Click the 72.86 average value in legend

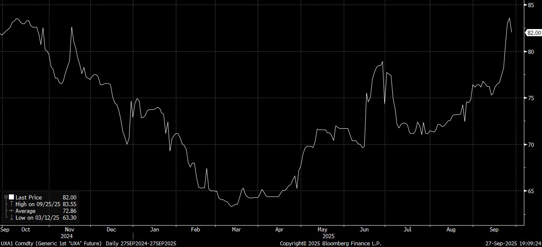[x=69, y=211]
